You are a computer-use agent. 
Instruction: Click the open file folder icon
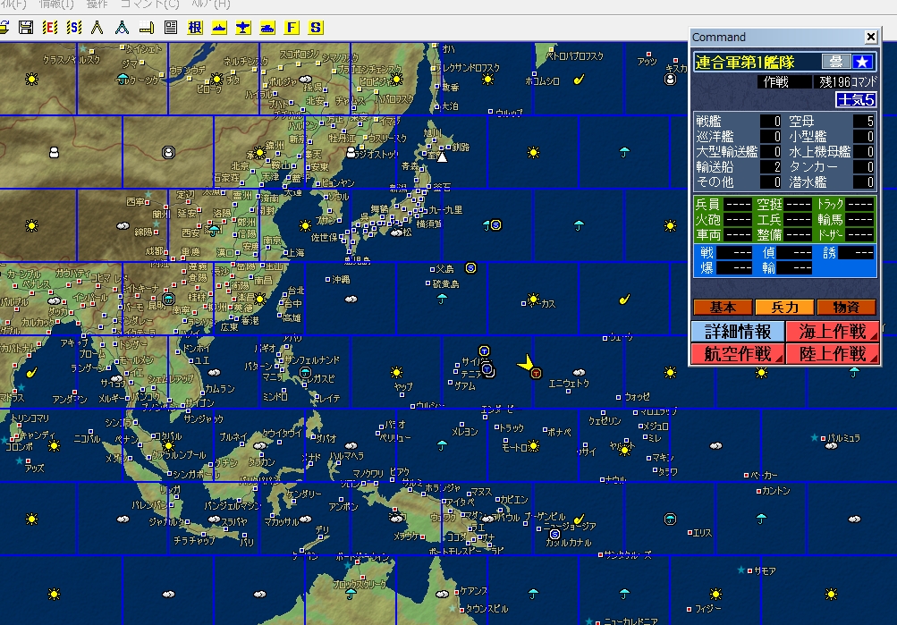[4, 28]
